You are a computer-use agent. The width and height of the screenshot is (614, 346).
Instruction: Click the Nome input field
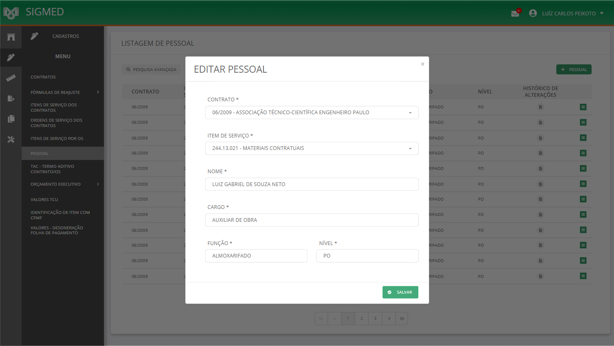(312, 184)
